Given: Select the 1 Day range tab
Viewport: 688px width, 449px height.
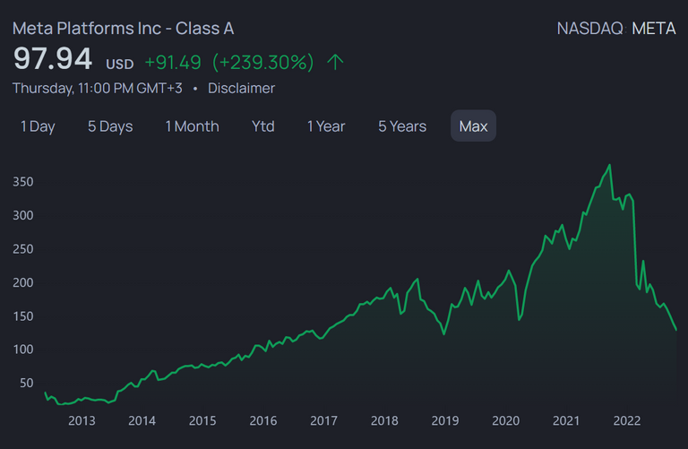Looking at the screenshot, I should click(38, 126).
